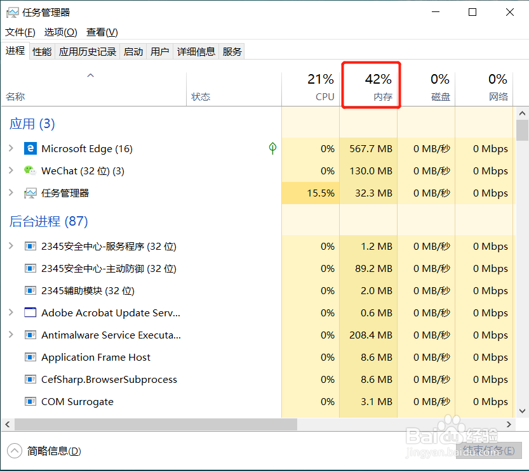Click the horizontal scrollbar left arrow
This screenshot has height=471, width=529.
[8, 424]
